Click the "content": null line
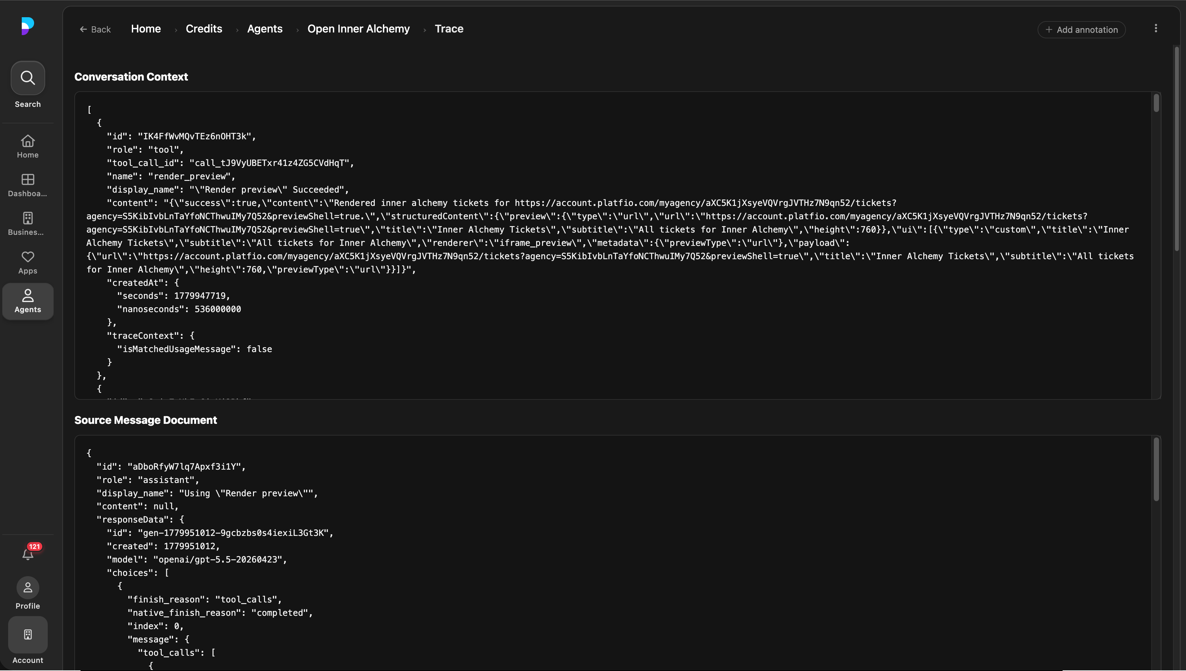 137,506
